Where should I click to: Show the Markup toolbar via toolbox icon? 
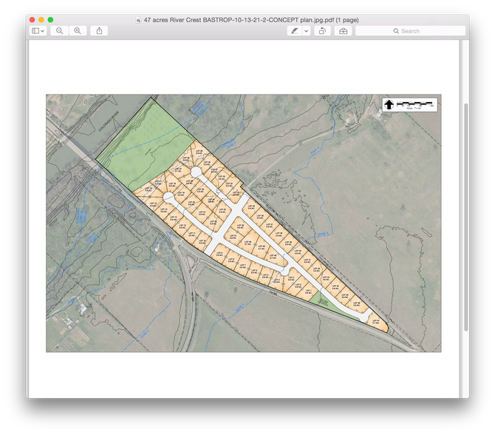343,31
